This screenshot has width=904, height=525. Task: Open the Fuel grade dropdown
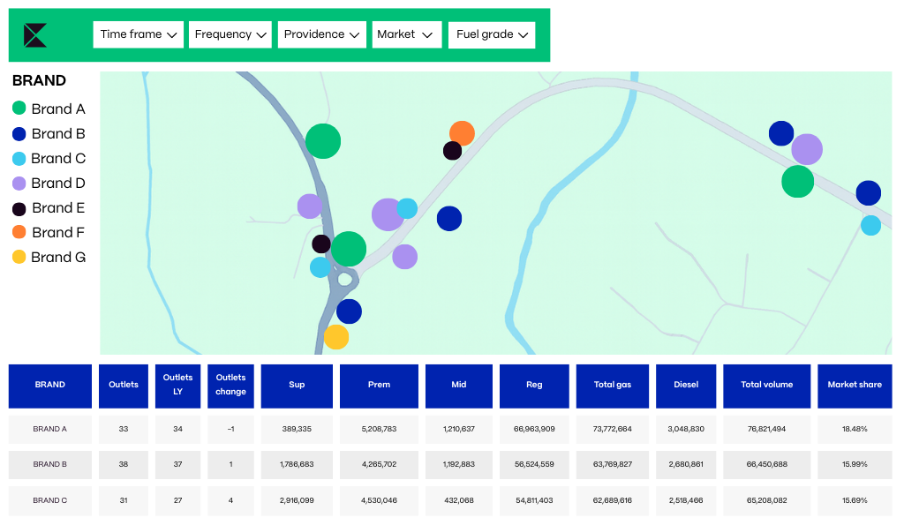(x=492, y=34)
